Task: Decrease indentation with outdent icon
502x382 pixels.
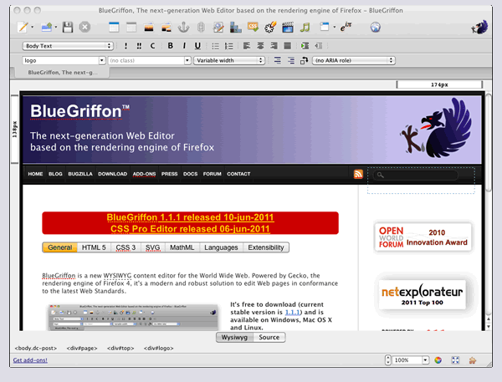Action: tap(318, 46)
